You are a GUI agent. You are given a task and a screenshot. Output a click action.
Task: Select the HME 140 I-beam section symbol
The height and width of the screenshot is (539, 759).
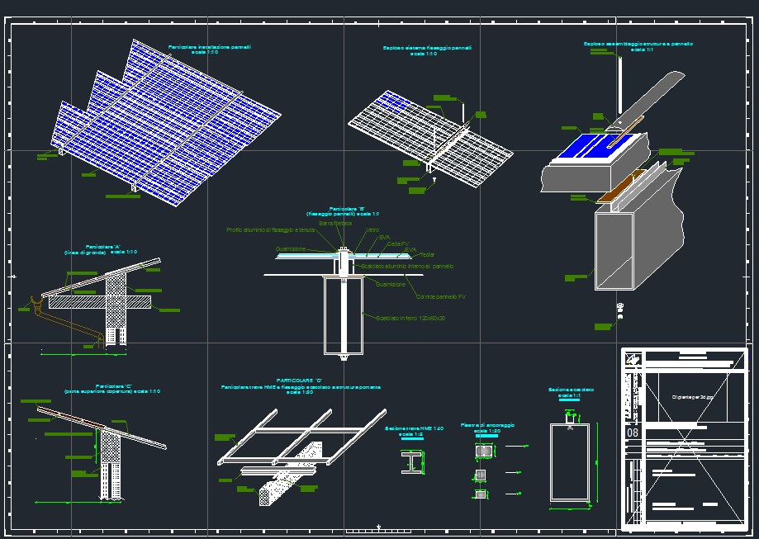coord(410,461)
